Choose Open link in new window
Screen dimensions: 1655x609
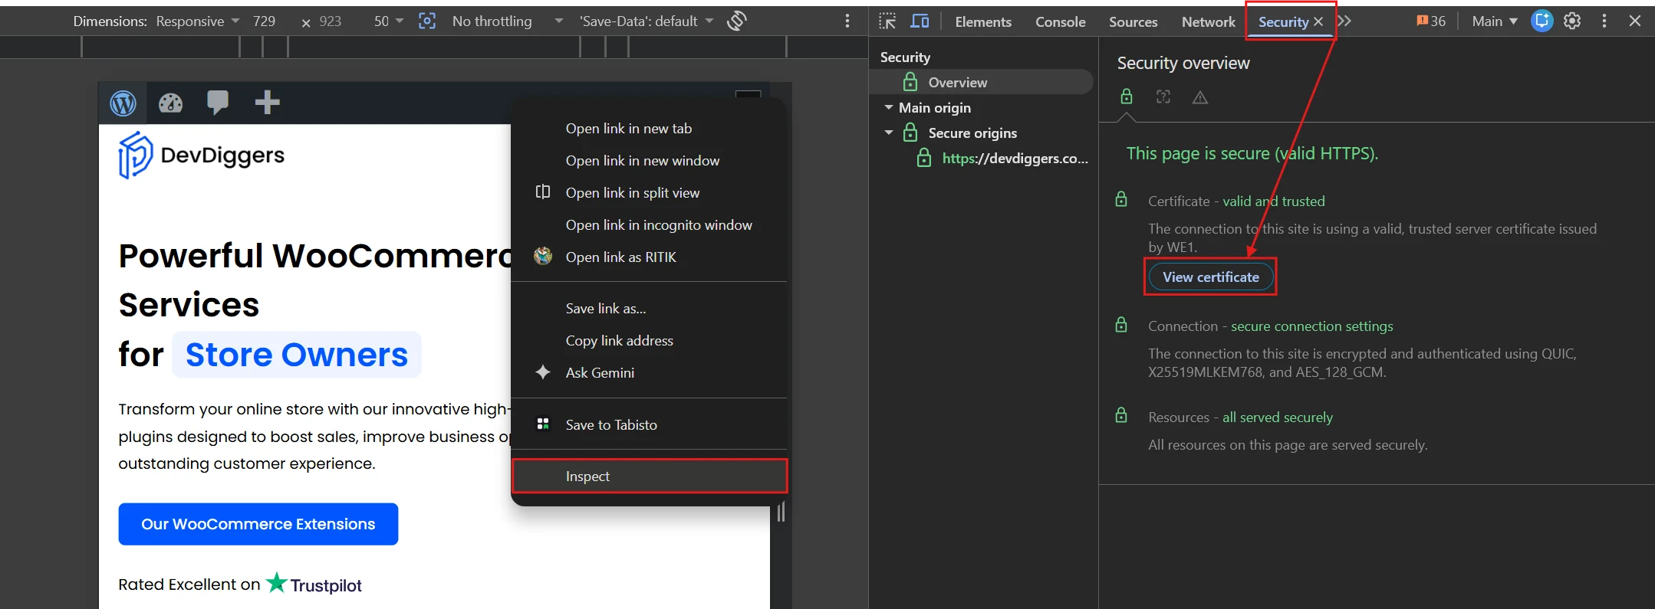pyautogui.click(x=649, y=161)
